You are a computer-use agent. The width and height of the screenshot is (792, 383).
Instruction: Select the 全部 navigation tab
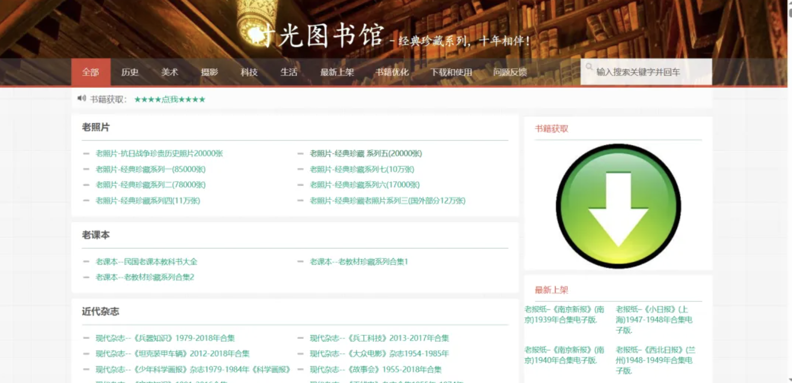click(x=91, y=72)
